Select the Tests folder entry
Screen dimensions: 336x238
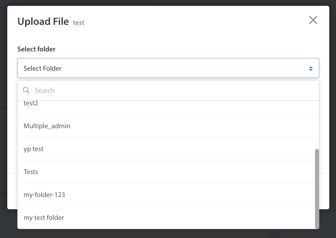(x=31, y=172)
